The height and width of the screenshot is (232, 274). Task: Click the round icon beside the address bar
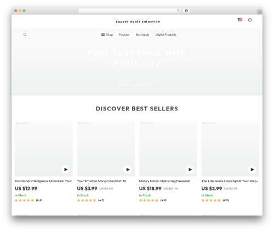coord(186,10)
